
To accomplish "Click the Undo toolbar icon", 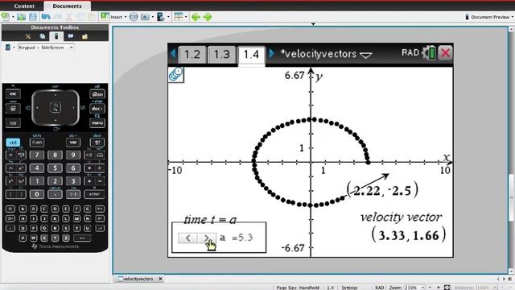I will (46, 16).
